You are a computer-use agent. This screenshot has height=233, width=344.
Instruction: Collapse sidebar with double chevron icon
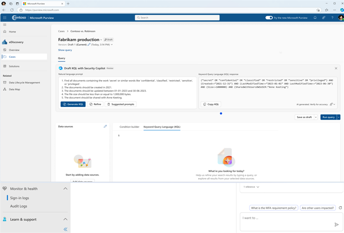point(65,229)
